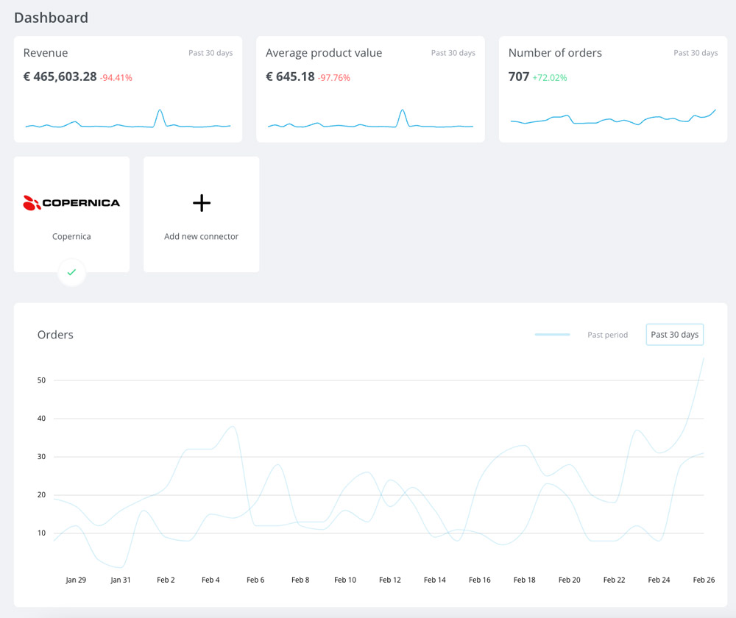
Task: Click the Feb 2 axis label
Action: click(x=166, y=580)
